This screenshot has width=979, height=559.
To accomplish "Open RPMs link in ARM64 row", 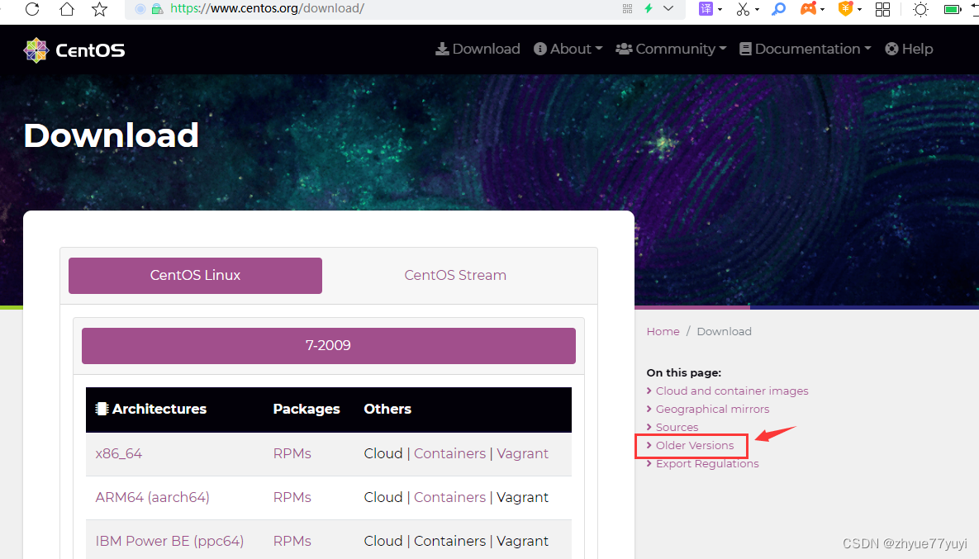I will click(292, 497).
